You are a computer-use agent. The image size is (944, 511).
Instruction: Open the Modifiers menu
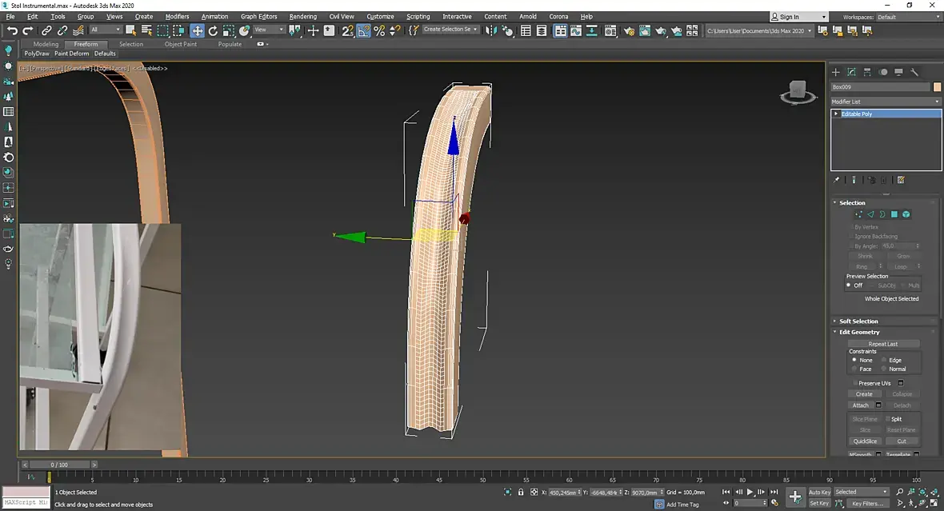pyautogui.click(x=177, y=16)
